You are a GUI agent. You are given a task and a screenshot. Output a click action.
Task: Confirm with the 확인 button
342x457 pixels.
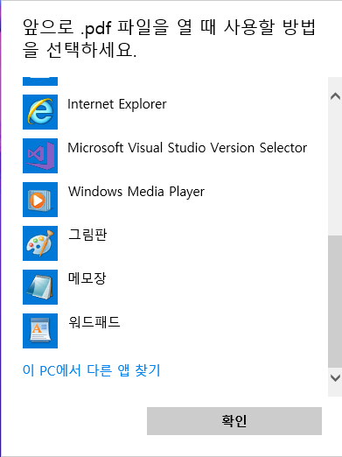[234, 421]
